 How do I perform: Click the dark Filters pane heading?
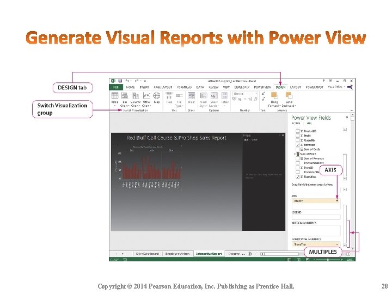[247, 135]
